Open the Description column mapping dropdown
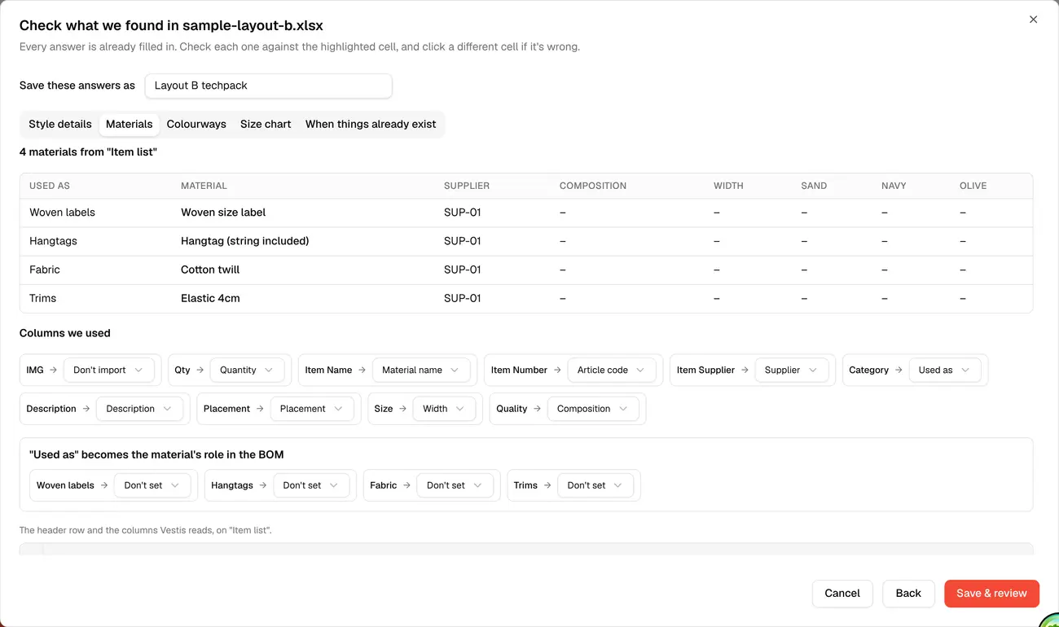The image size is (1059, 627). [139, 409]
